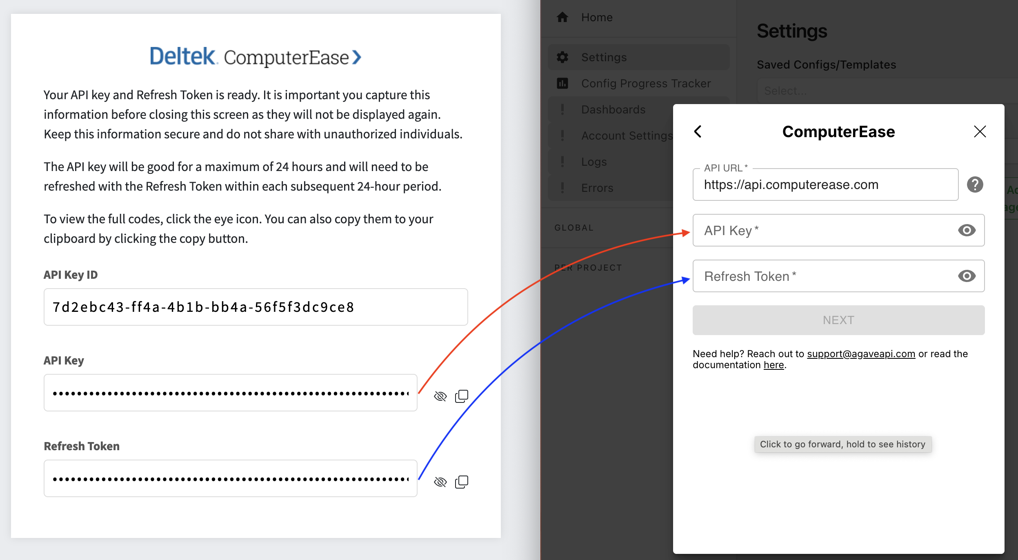
Task: Toggle visibility of dialog Refresh Token field
Action: pos(967,276)
